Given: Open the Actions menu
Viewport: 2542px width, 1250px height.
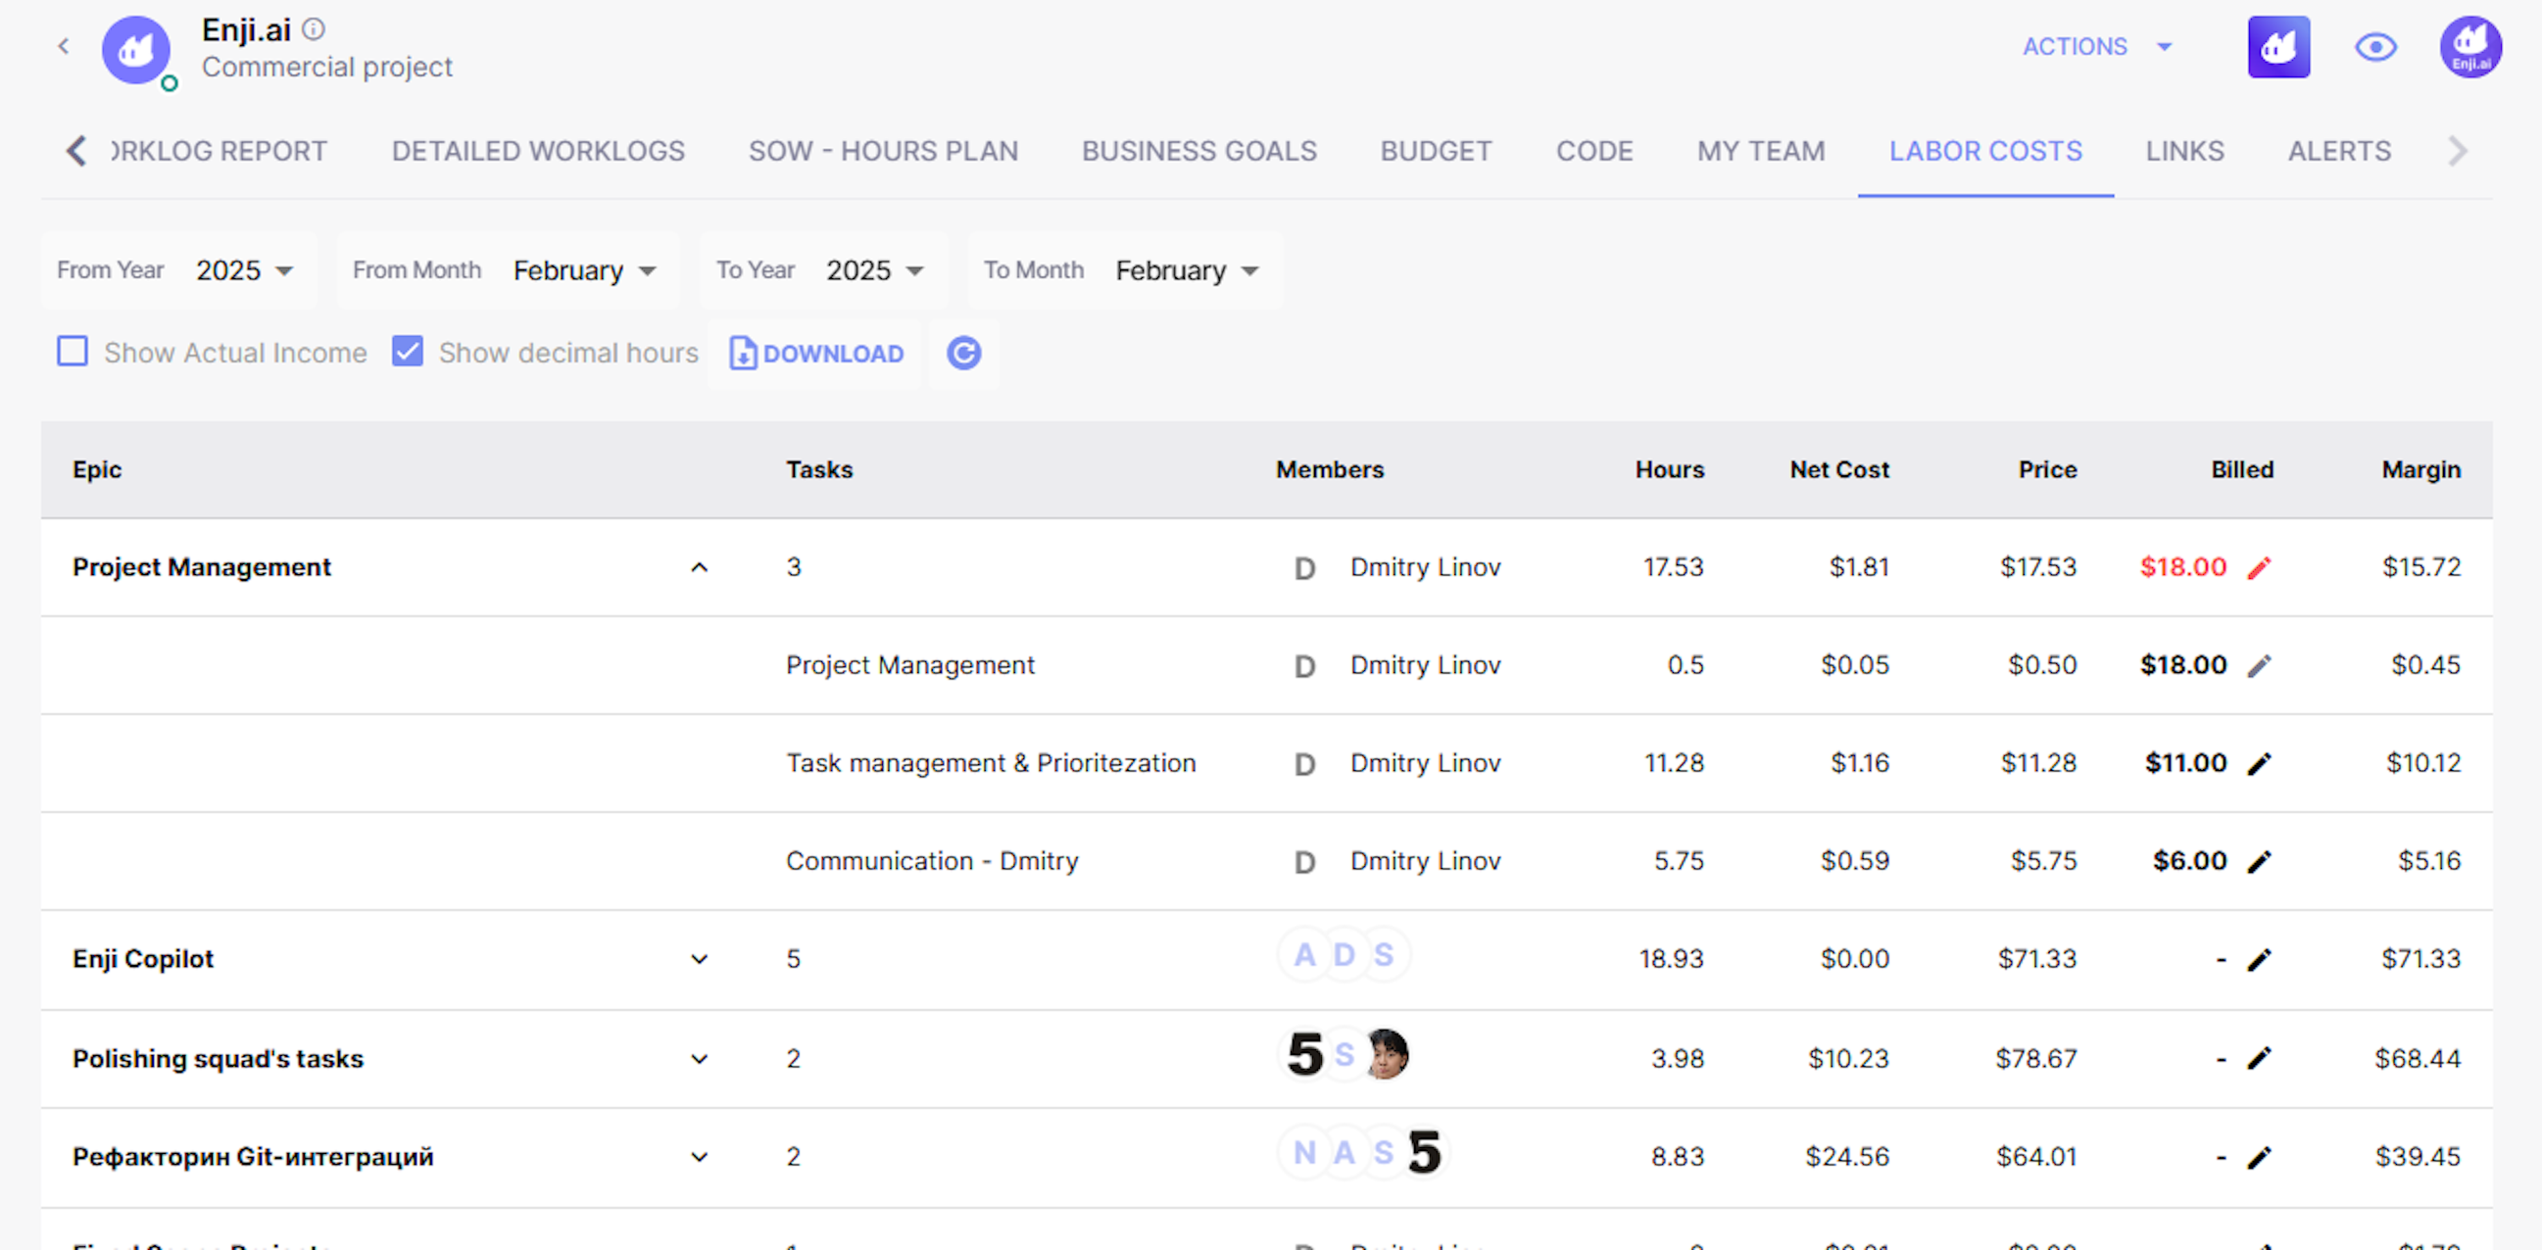Looking at the screenshot, I should (2096, 46).
